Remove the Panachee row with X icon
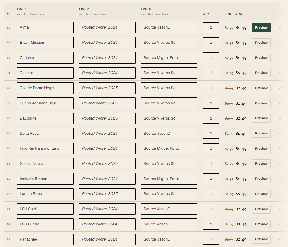This screenshot has width=288, height=247. click(279, 239)
